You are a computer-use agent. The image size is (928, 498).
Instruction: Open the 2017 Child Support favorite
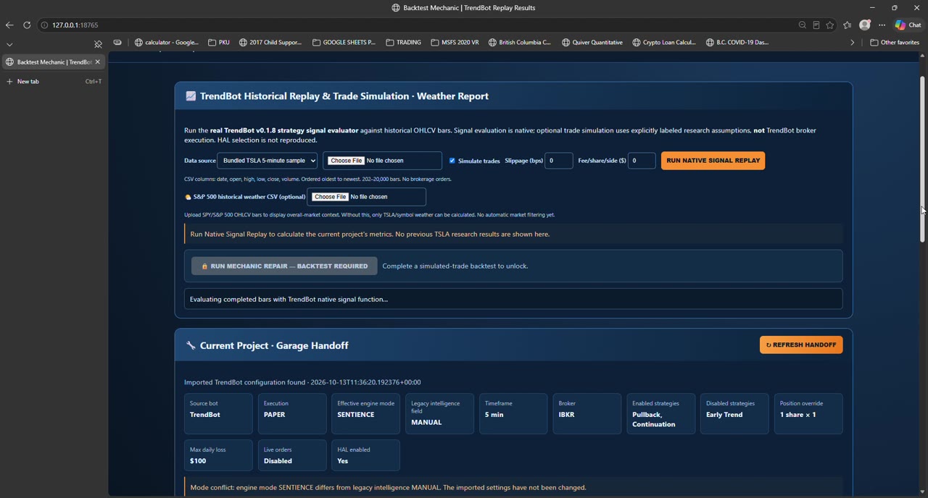pyautogui.click(x=270, y=43)
